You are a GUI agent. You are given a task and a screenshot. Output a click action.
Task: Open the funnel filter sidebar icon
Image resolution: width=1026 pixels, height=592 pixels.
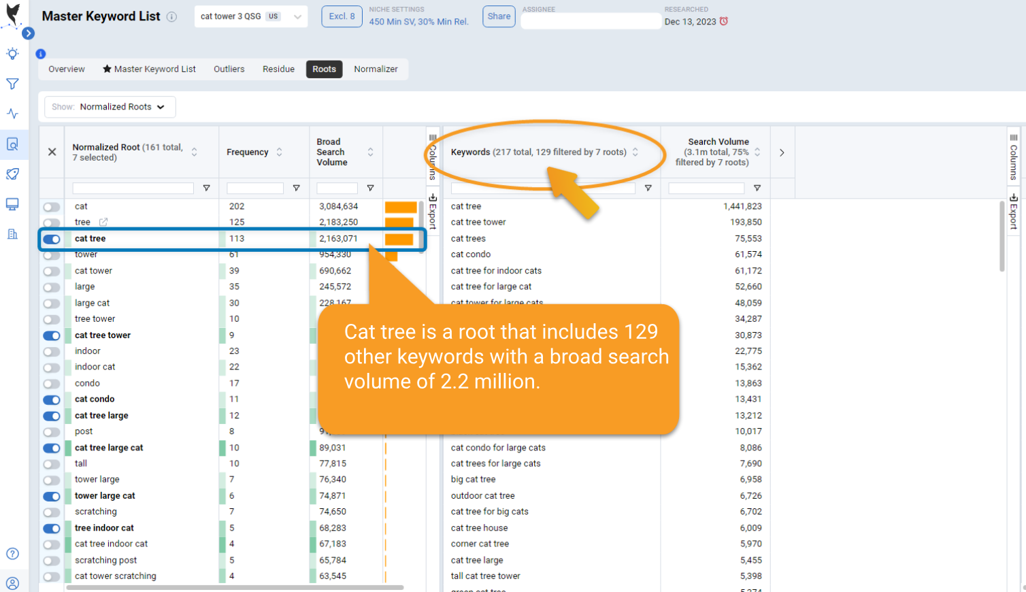click(12, 84)
